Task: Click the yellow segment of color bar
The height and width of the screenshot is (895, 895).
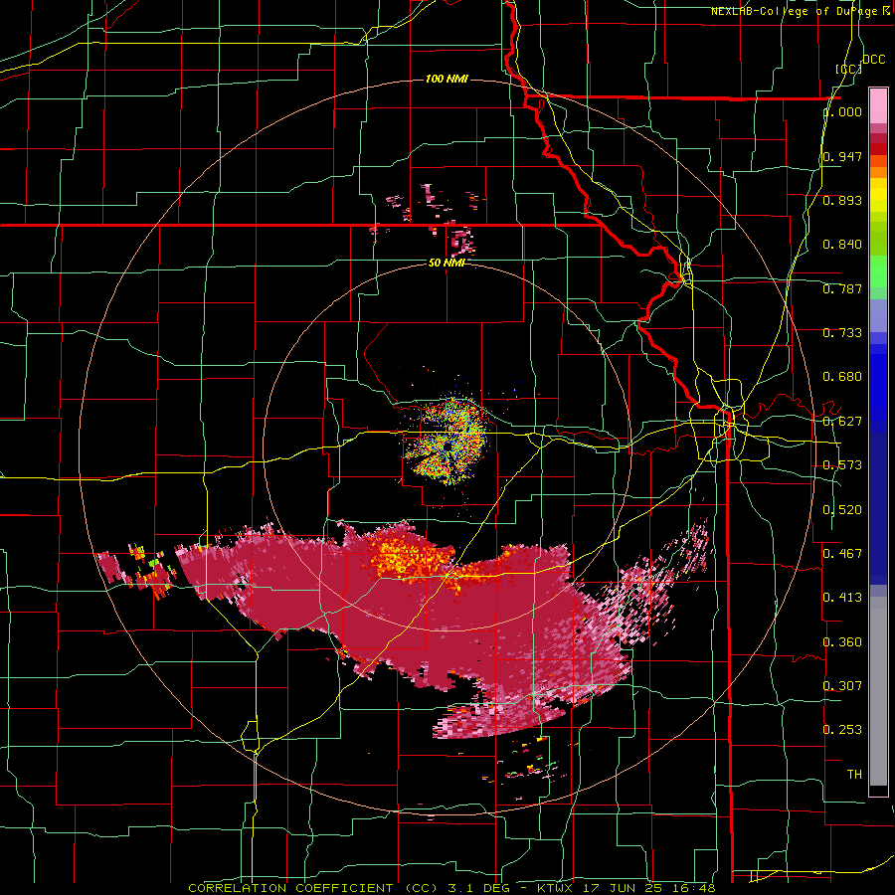Action: [878, 195]
